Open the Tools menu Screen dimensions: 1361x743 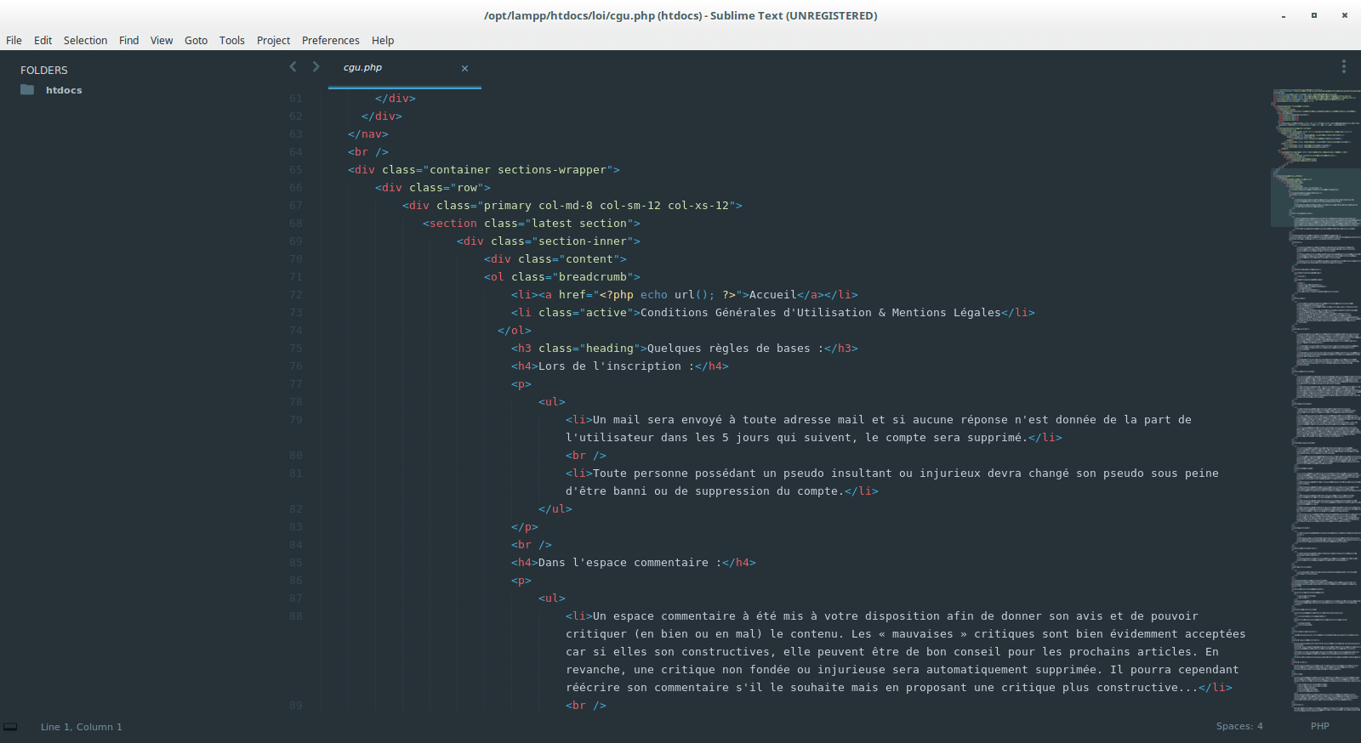coord(231,40)
